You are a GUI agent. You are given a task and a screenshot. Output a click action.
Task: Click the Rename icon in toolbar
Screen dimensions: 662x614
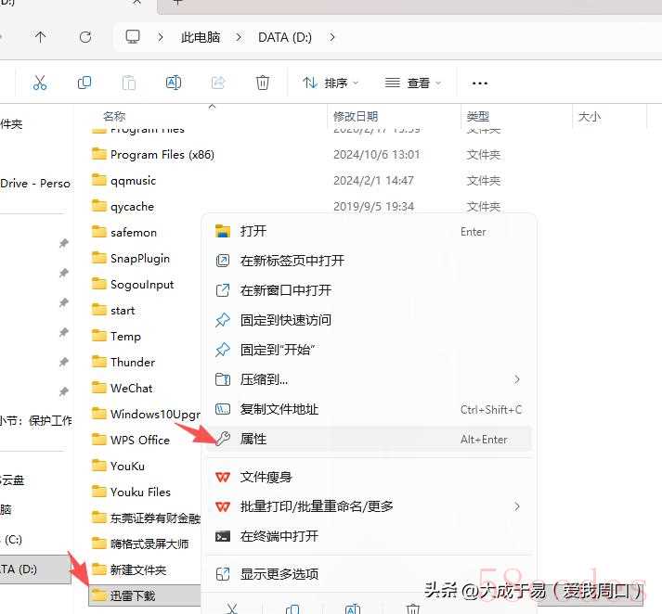click(173, 83)
